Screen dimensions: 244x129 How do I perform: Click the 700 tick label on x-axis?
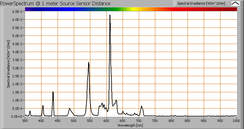(139, 121)
